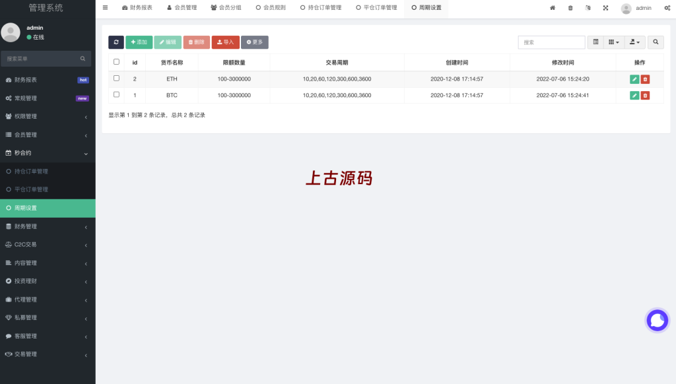Switch to 财务报表 tab
The width and height of the screenshot is (676, 384).
(137, 8)
